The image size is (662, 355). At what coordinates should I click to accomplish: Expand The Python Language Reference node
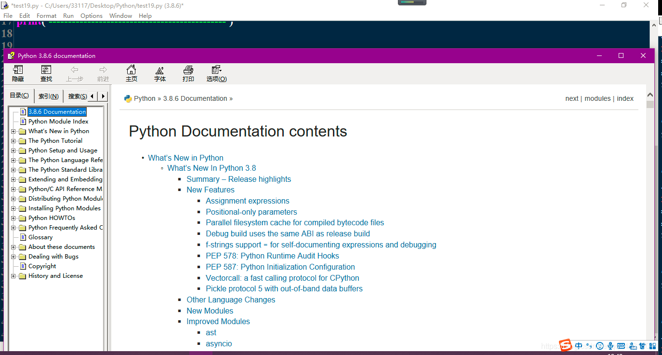pyautogui.click(x=13, y=160)
